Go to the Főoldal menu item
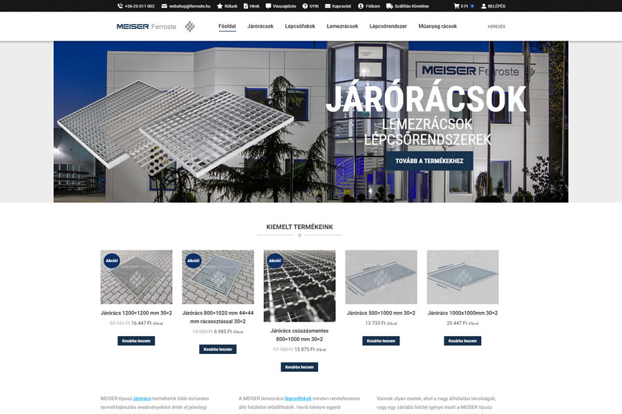This screenshot has height=414, width=622. (x=227, y=26)
